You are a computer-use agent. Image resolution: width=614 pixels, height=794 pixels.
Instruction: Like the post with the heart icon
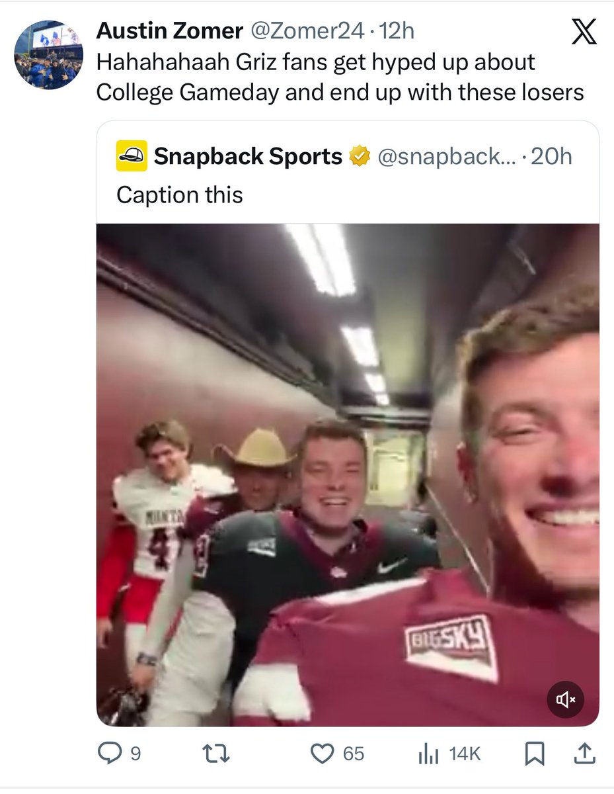point(322,753)
